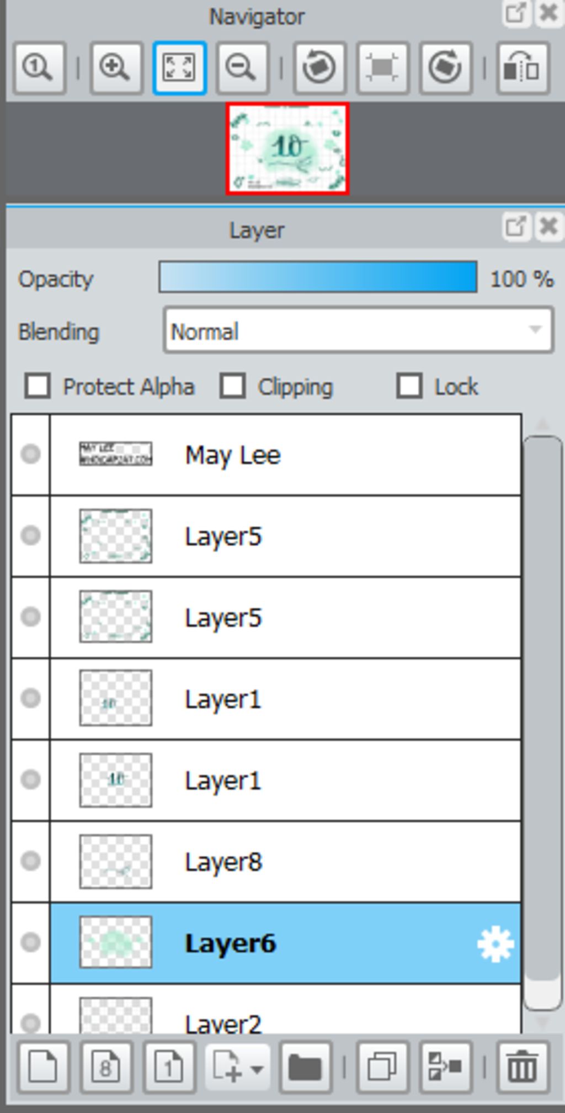Flip canvas view horizontally icon
The height and width of the screenshot is (1113, 565).
[523, 68]
